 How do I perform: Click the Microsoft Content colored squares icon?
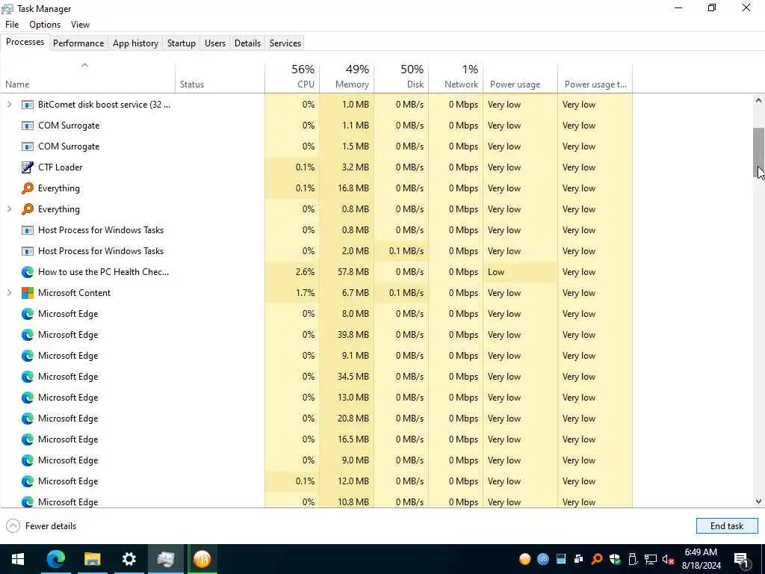(x=28, y=293)
